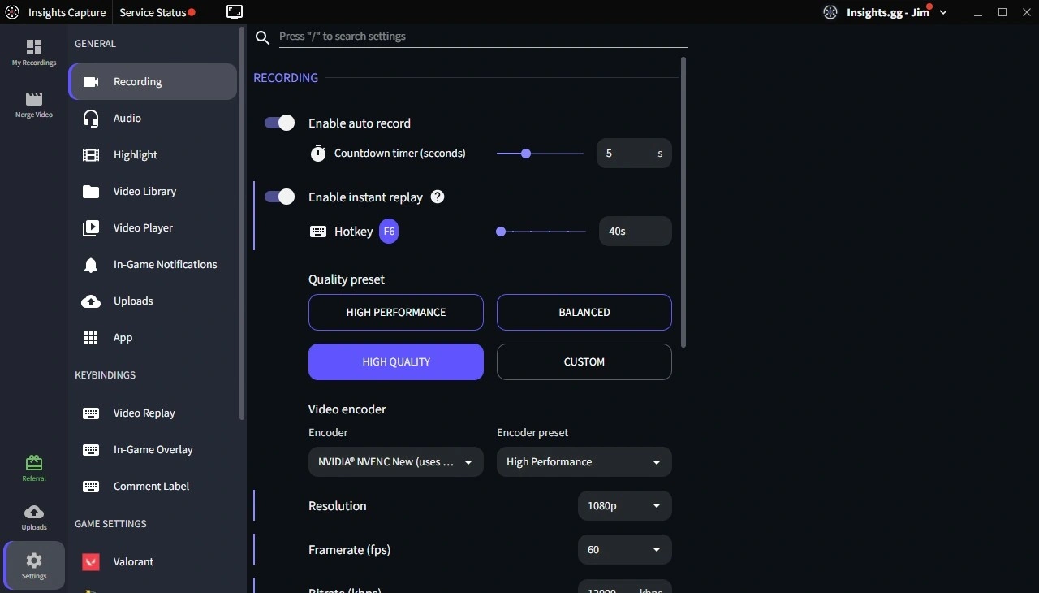This screenshot has width=1039, height=593.
Task: Select the Custom quality preset button
Action: pyautogui.click(x=584, y=362)
